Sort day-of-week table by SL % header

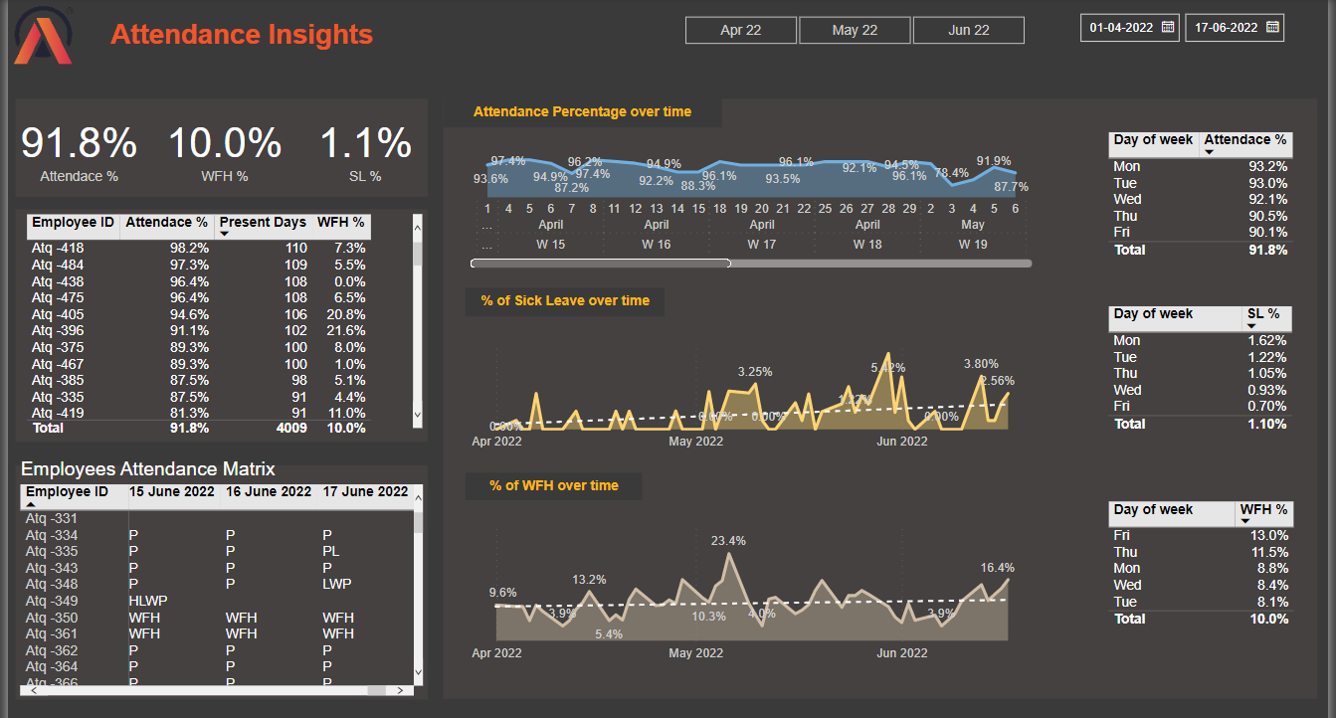pyautogui.click(x=1263, y=314)
